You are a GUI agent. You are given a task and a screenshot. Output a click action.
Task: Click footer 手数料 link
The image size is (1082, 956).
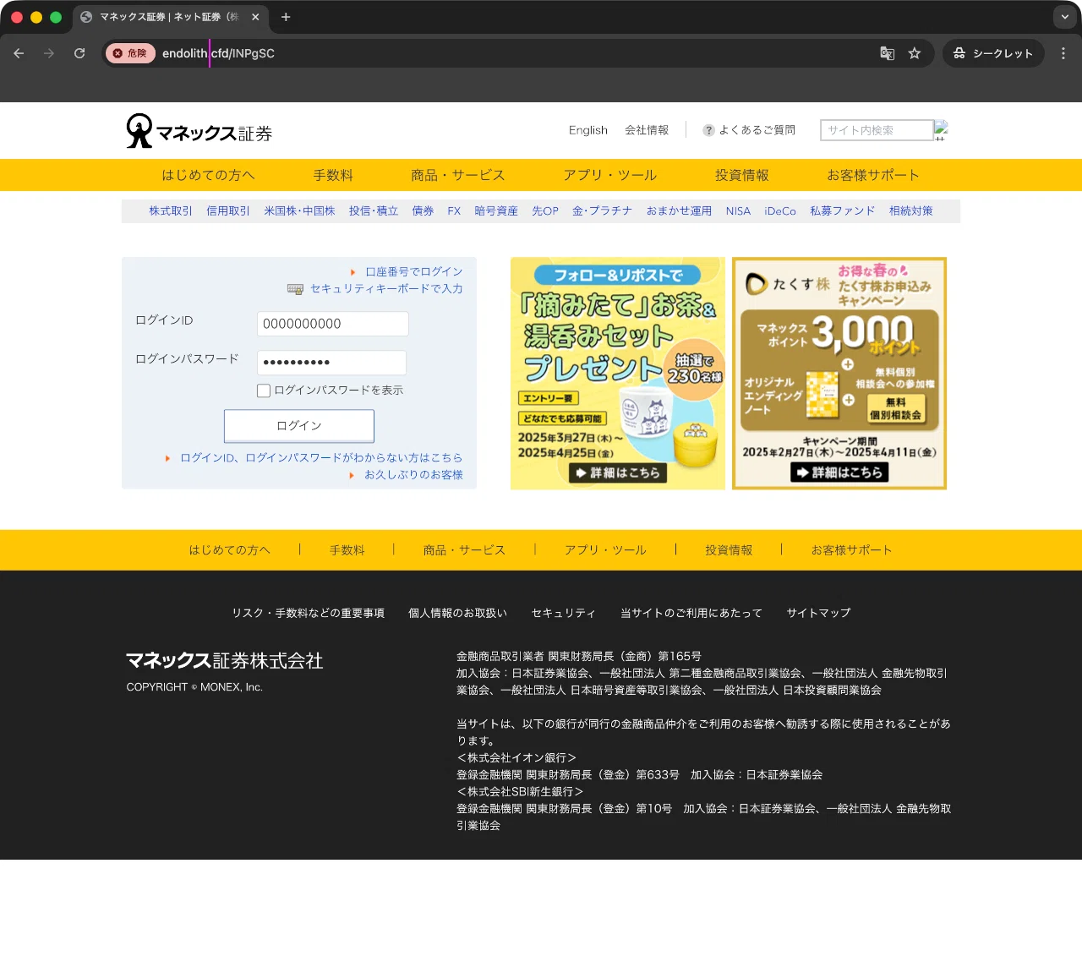(347, 550)
